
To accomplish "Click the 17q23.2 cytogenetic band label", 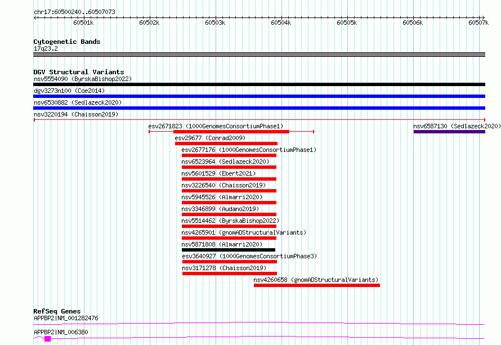I will pos(46,48).
